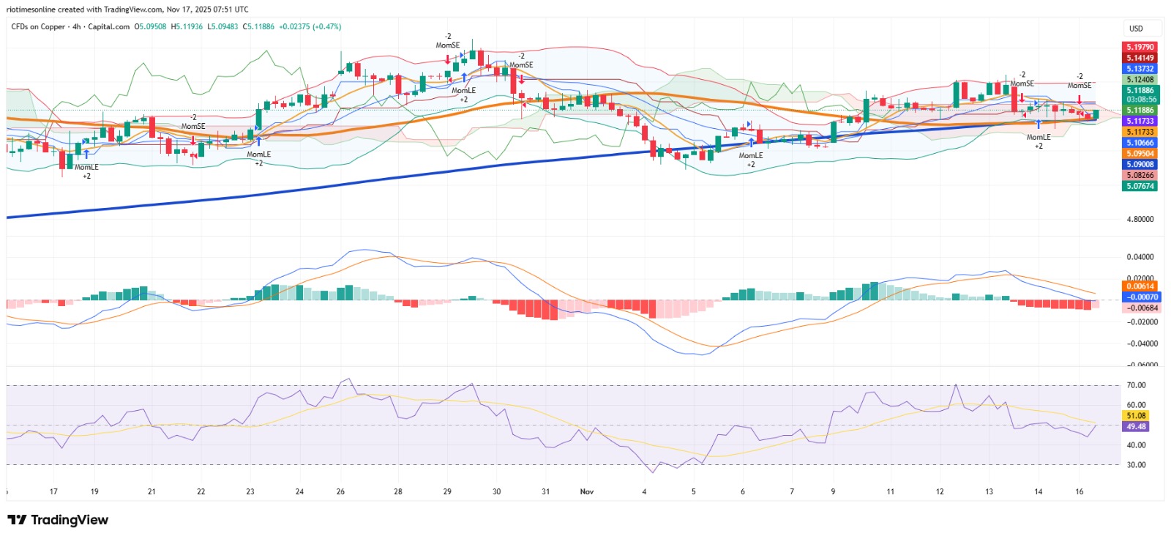Click the 70.00 RSI axis level
The image size is (1171, 539).
[x=1136, y=385]
